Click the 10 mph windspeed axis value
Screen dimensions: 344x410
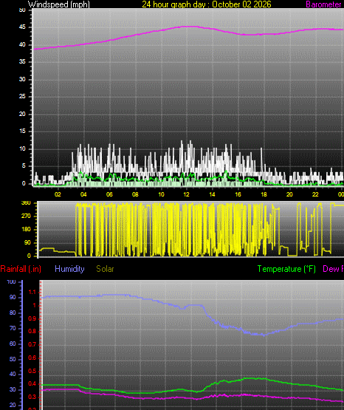pos(22,148)
